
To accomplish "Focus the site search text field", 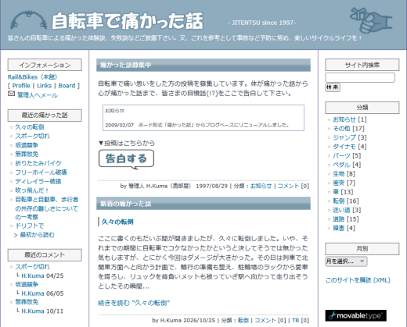I will [360, 77].
